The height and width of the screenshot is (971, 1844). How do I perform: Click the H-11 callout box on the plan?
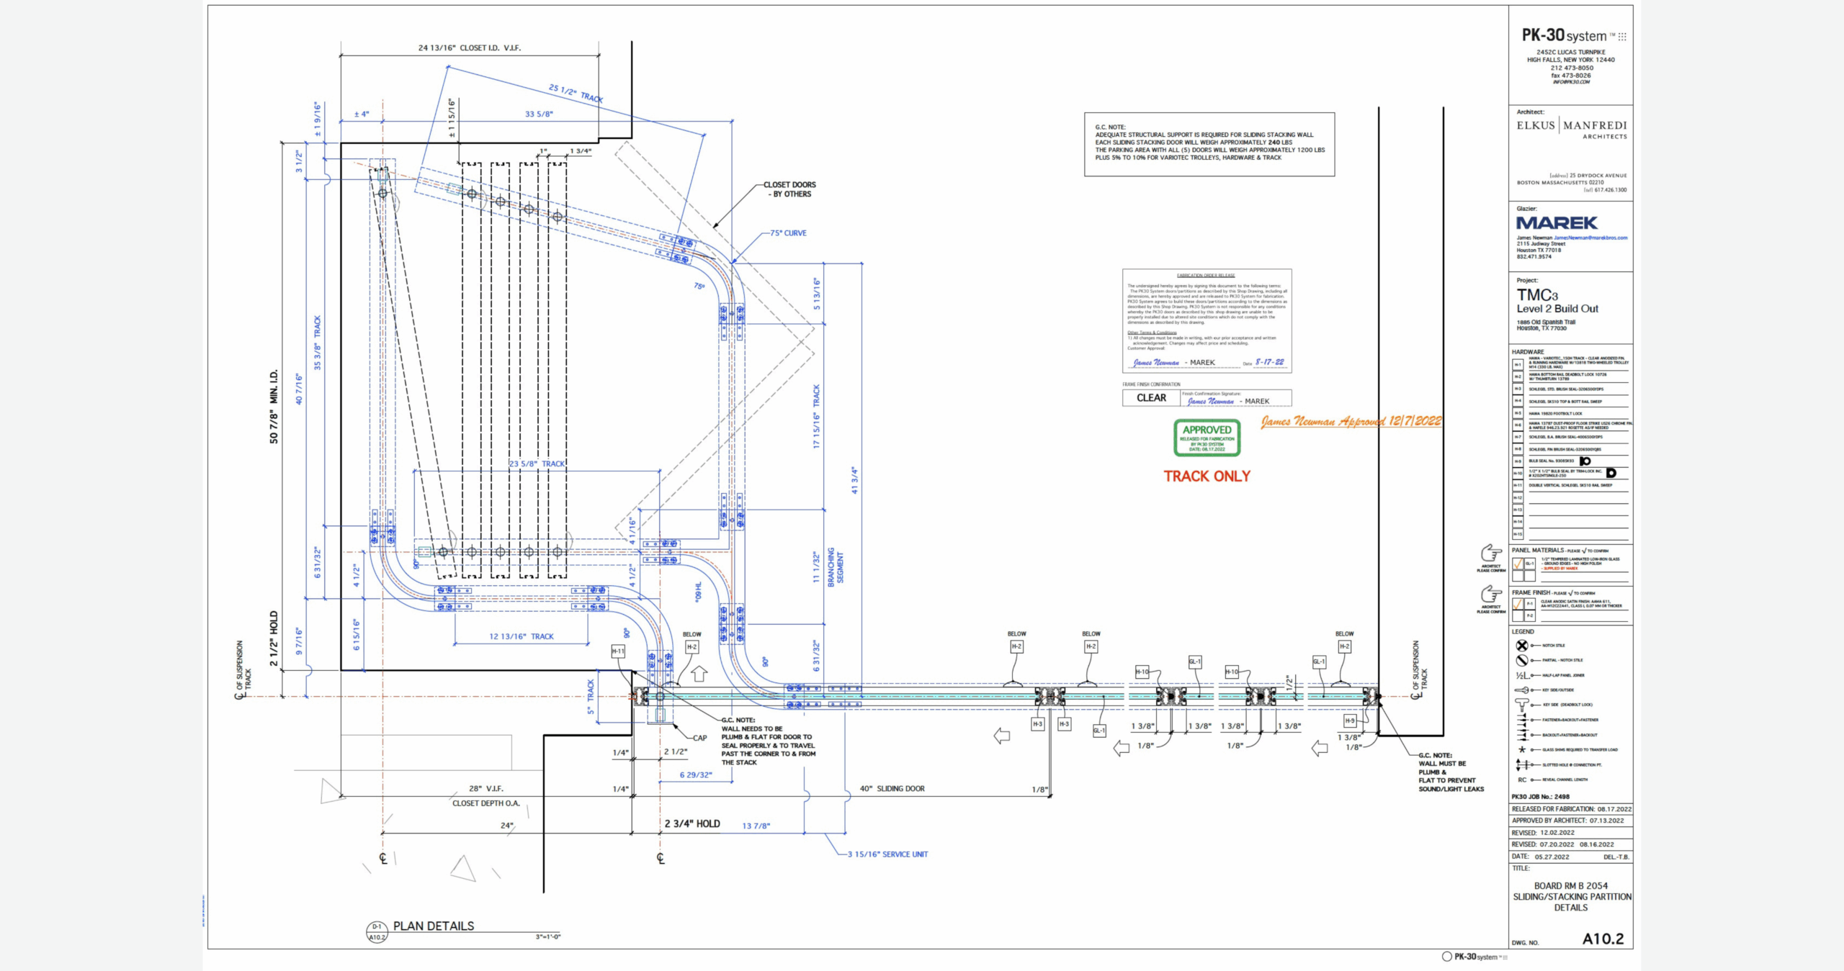[x=618, y=651]
